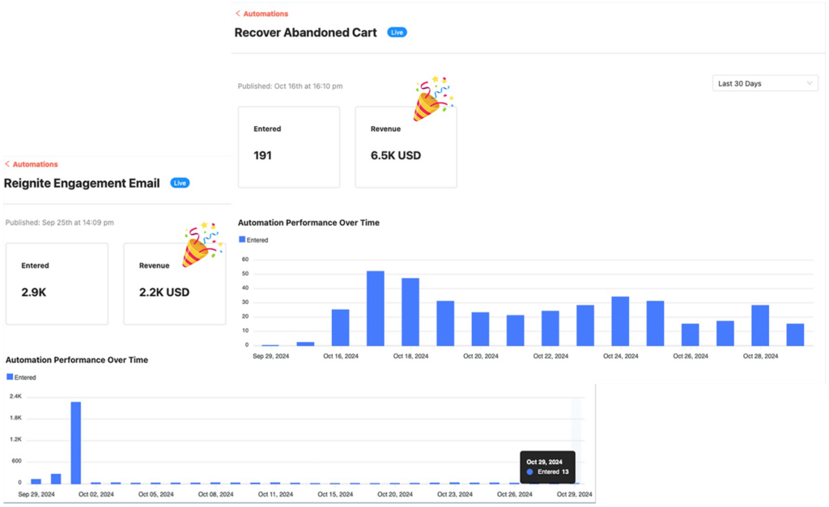The width and height of the screenshot is (829, 507).
Task: Select the Revenue 6.5K USD stat card
Action: coord(406,146)
